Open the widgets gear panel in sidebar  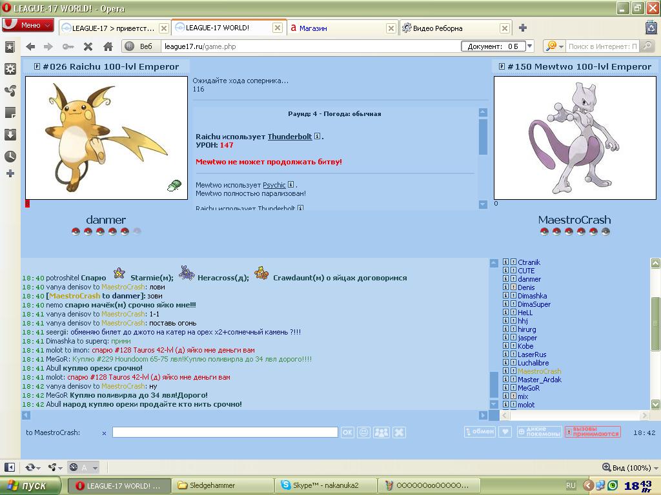[x=10, y=69]
